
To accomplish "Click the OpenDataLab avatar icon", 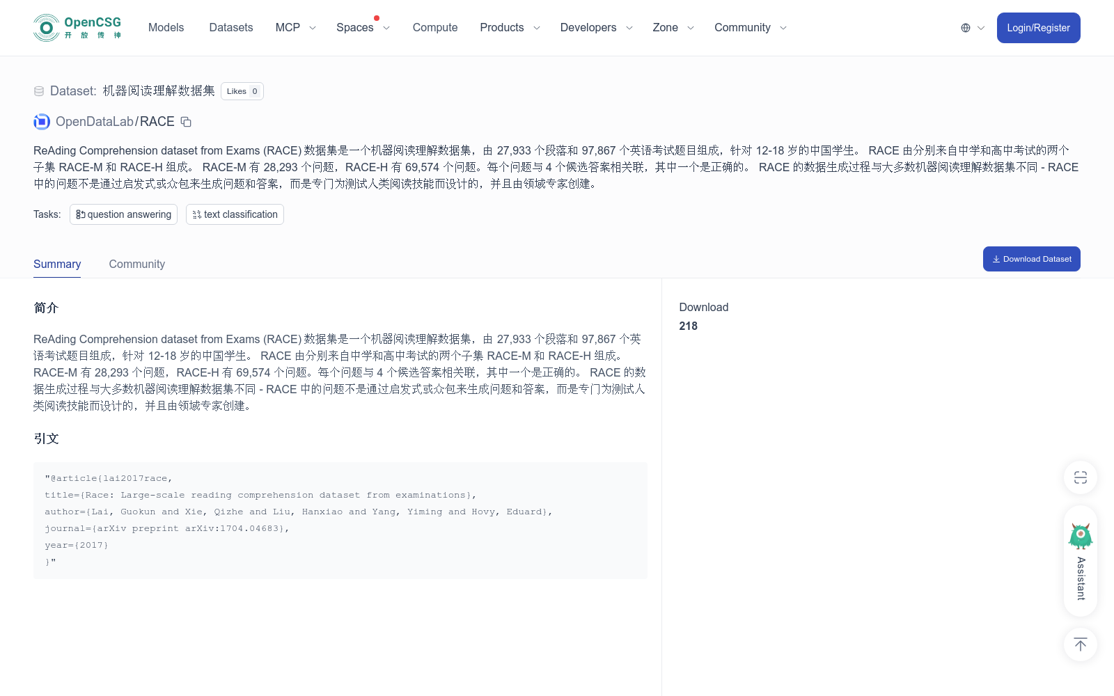I will point(42,122).
